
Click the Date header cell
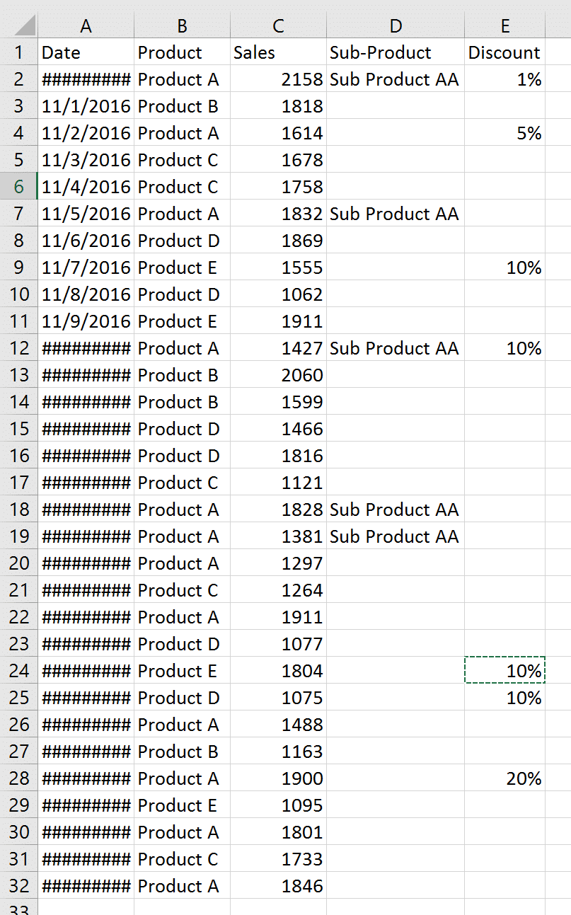[x=86, y=52]
